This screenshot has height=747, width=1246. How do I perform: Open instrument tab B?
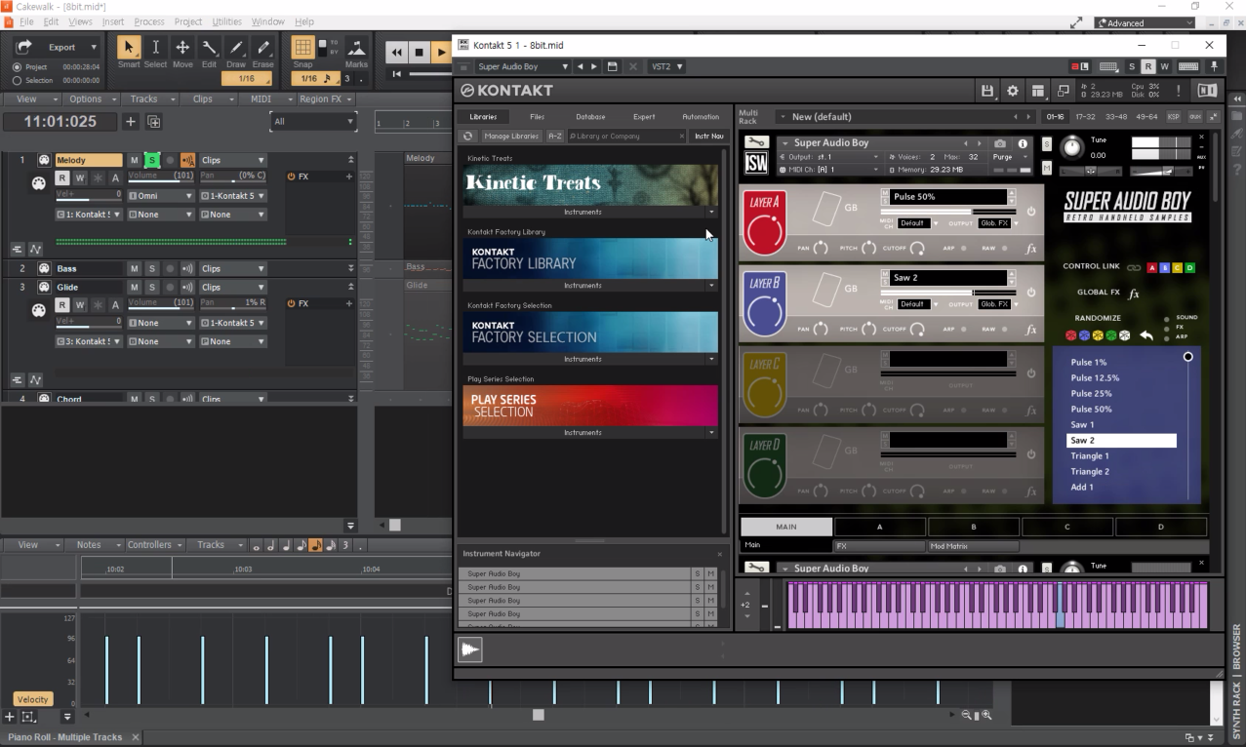point(973,527)
